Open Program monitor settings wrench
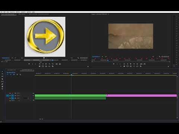 pos(160,57)
